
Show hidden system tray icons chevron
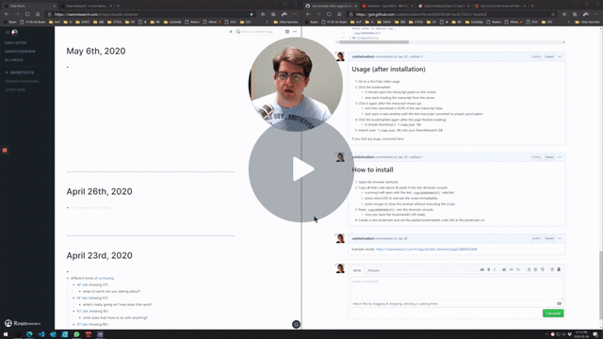click(546, 334)
